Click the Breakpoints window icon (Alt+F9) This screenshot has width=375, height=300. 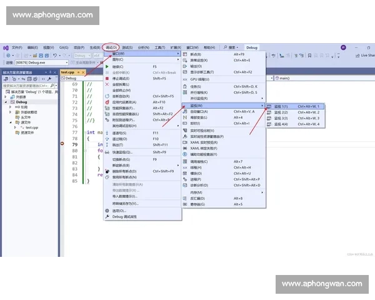coord(185,54)
